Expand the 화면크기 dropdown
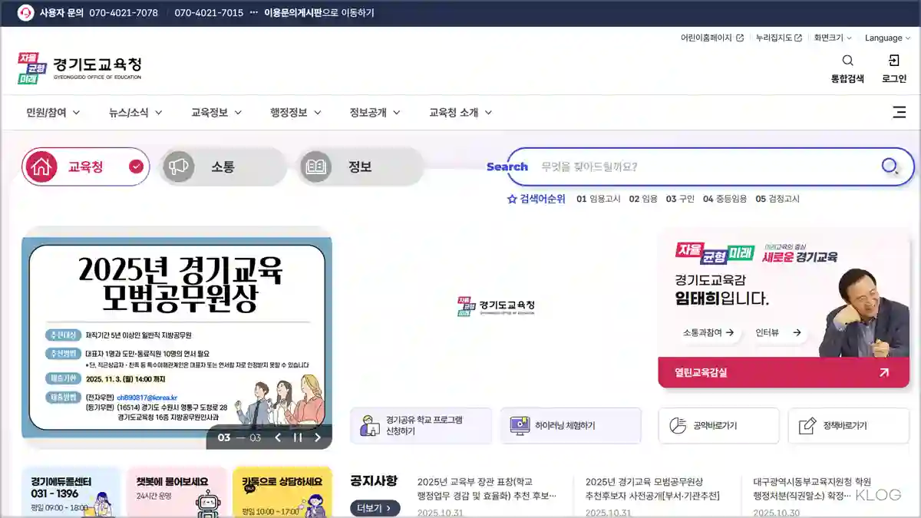Viewport: 921px width, 518px height. (x=830, y=38)
